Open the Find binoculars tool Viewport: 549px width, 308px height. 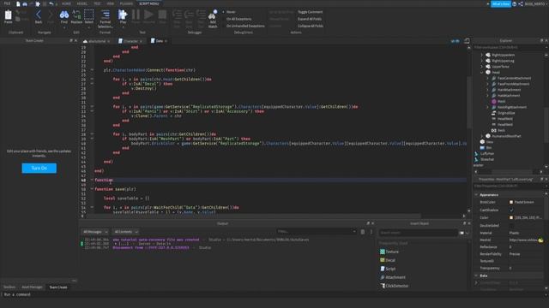pos(64,15)
